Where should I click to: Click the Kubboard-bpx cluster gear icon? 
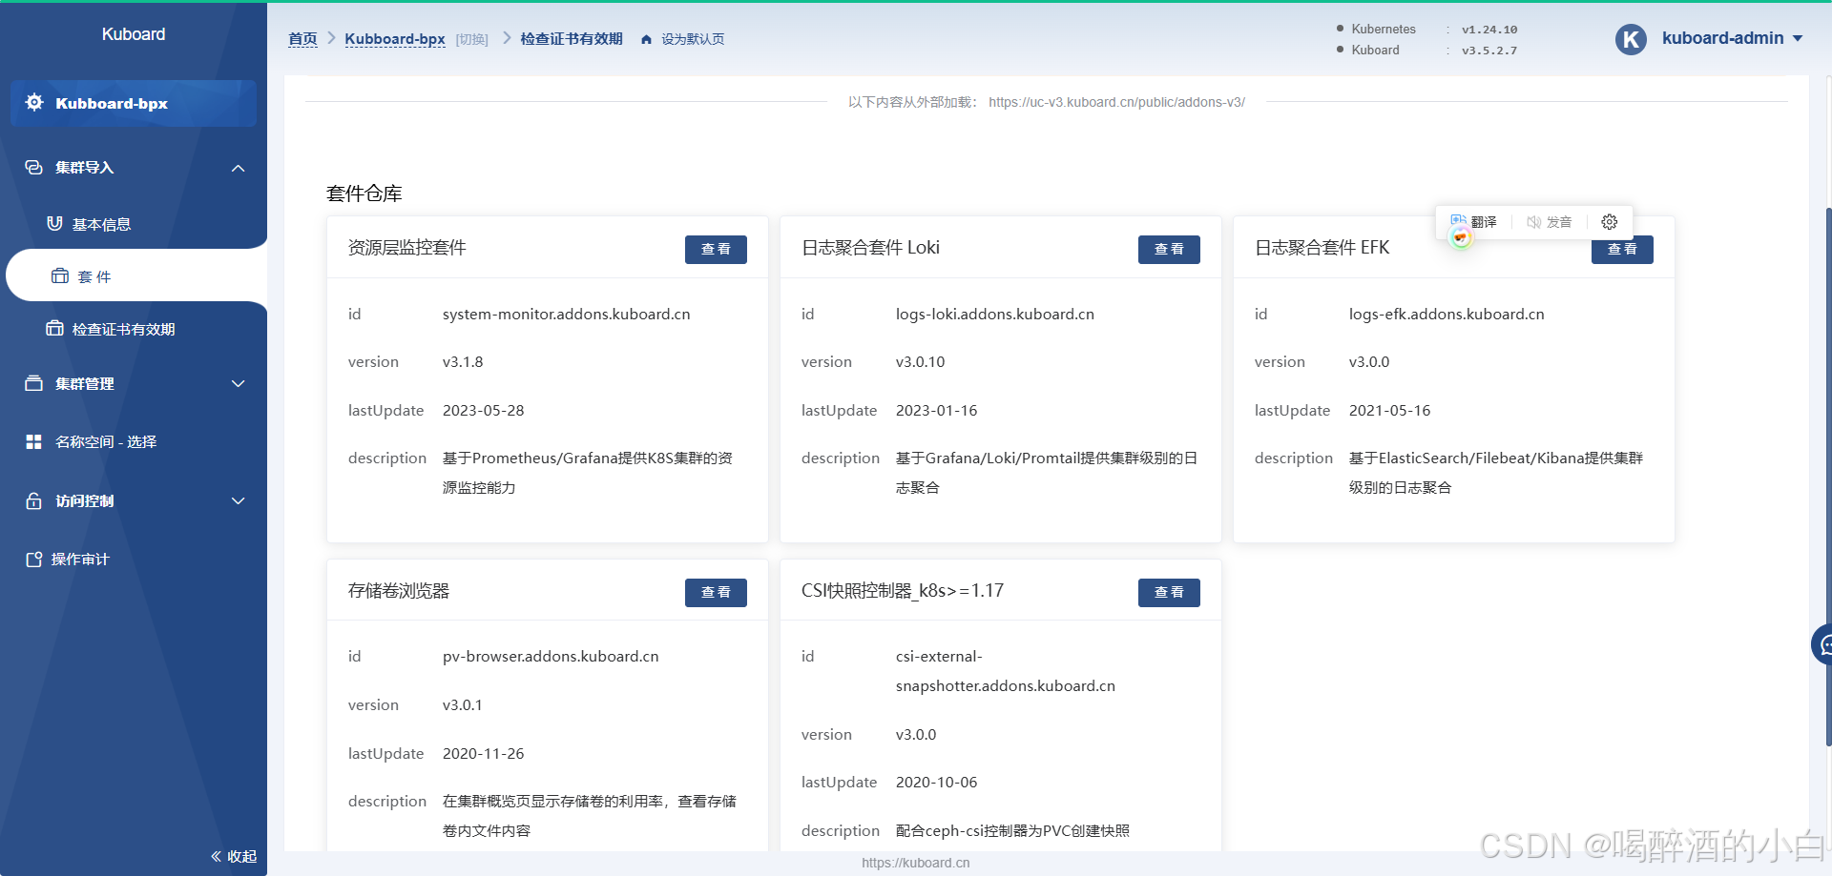tap(34, 103)
